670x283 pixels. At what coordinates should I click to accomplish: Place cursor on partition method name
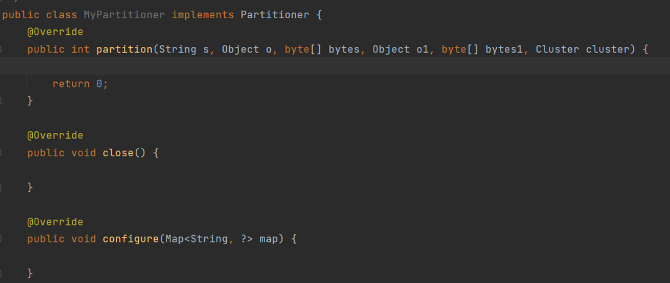click(124, 49)
